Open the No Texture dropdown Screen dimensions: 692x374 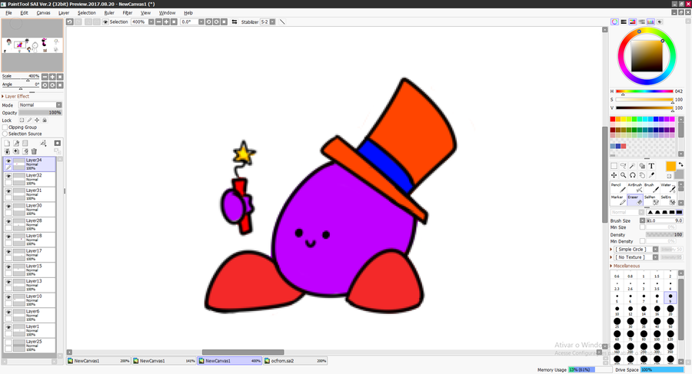[x=655, y=257]
